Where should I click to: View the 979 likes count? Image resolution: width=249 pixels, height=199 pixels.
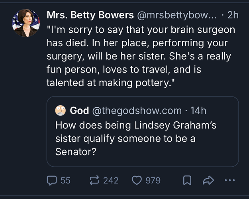click(153, 181)
